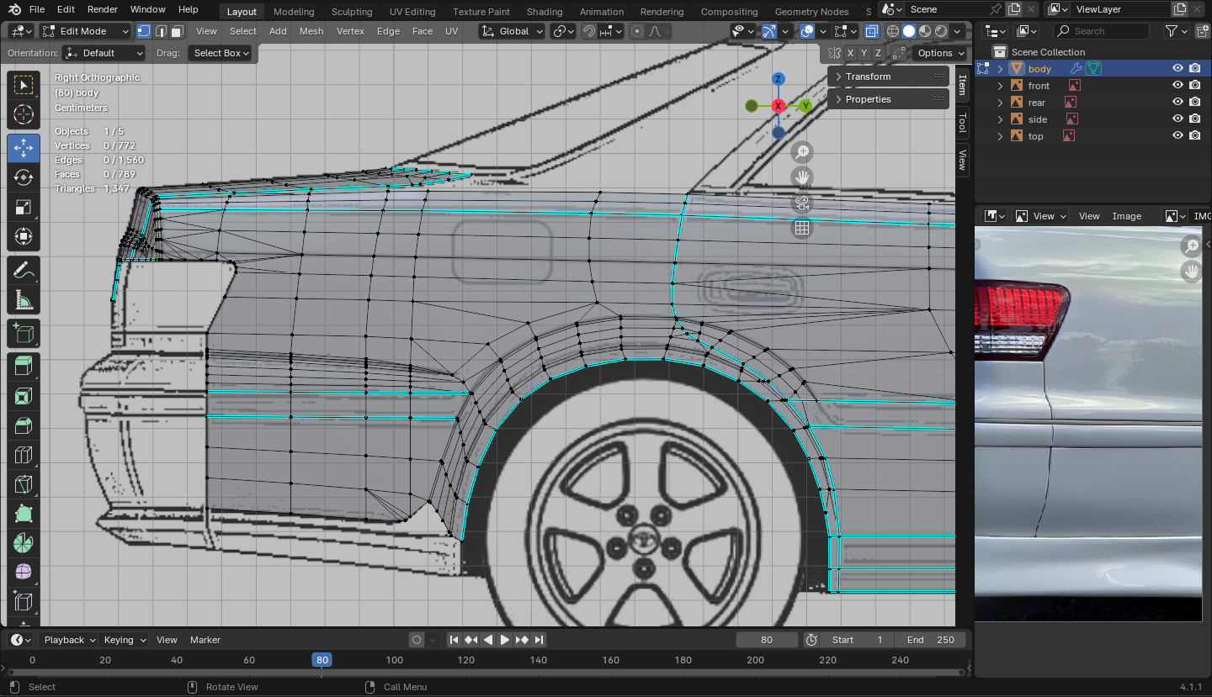Click the zoom magnifier in viewport
Viewport: 1212px width, 697px height.
tap(802, 152)
